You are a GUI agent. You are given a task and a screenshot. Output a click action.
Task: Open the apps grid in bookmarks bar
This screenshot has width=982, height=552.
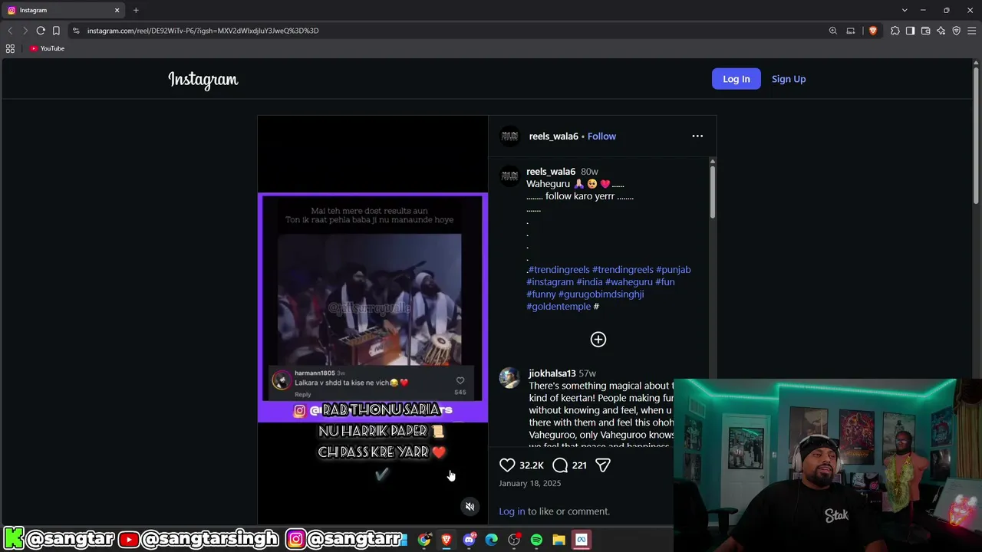[x=10, y=48]
